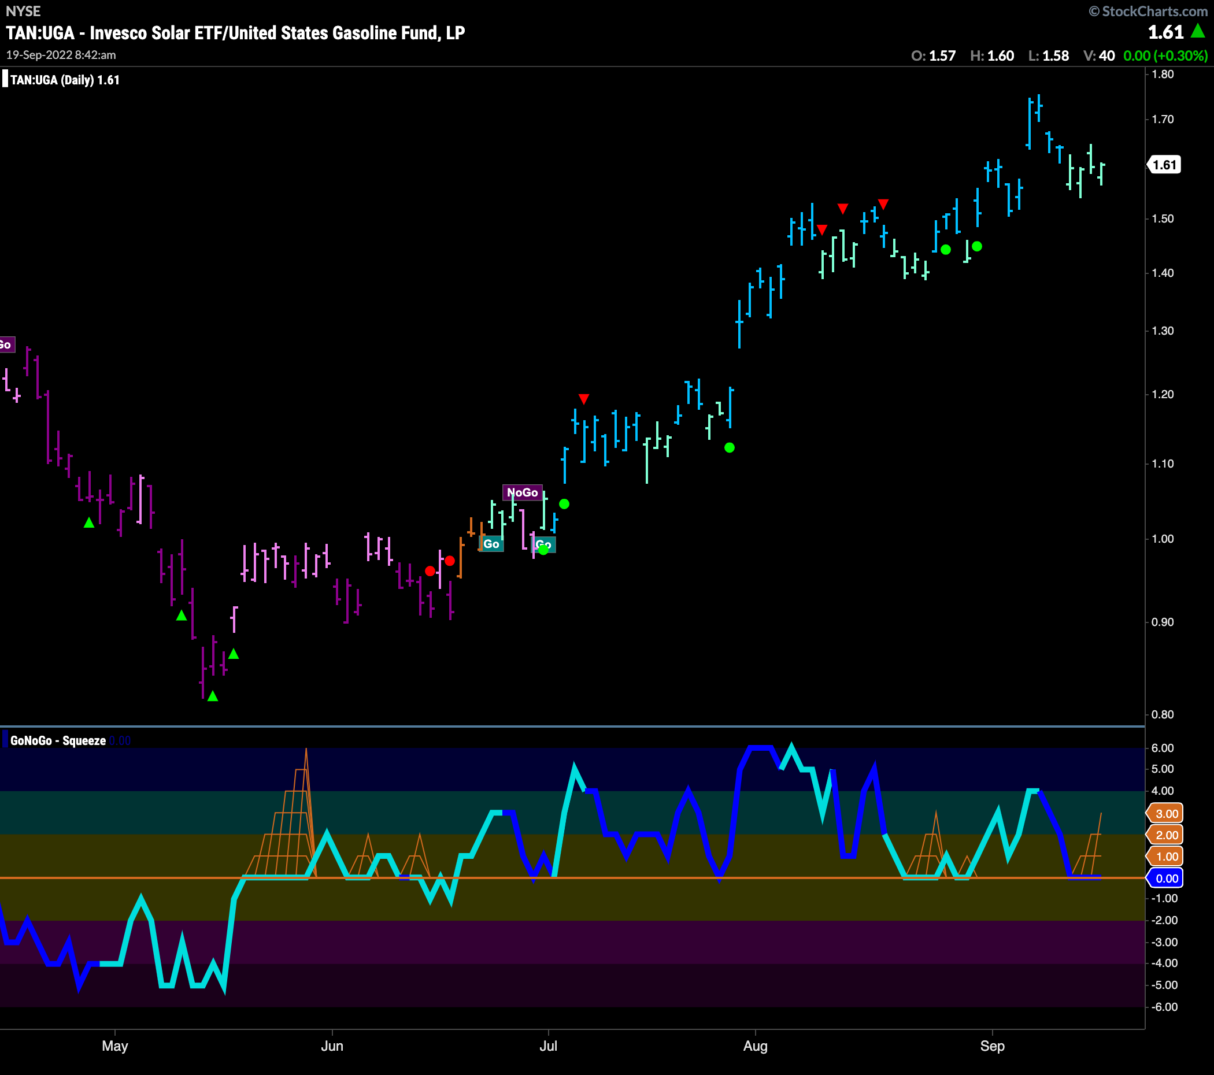
Task: Click the red down-triangle marker in early July
Action: click(x=584, y=399)
